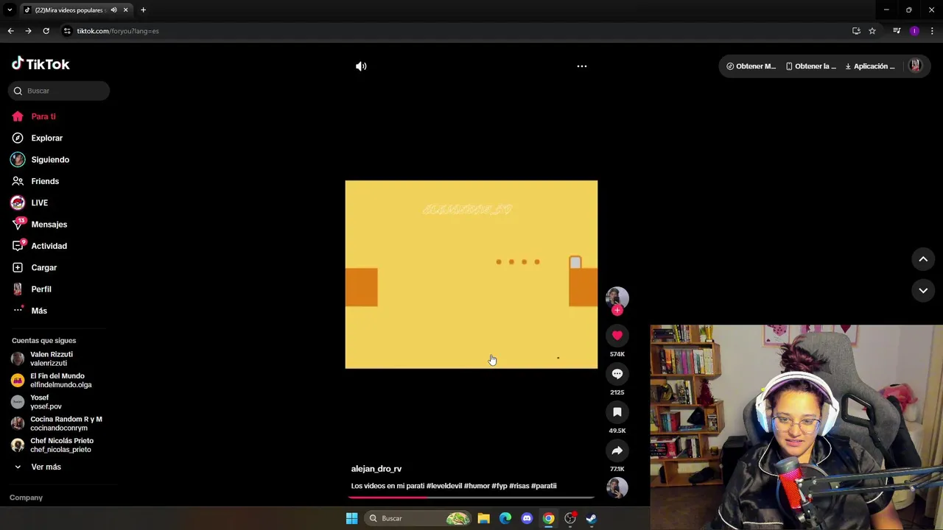Open the video options three-dot menu
This screenshot has width=943, height=530.
pos(582,66)
